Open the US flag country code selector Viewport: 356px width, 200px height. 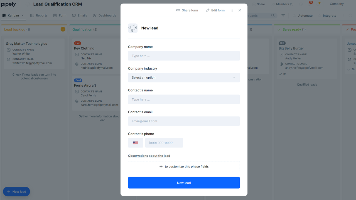tap(136, 143)
